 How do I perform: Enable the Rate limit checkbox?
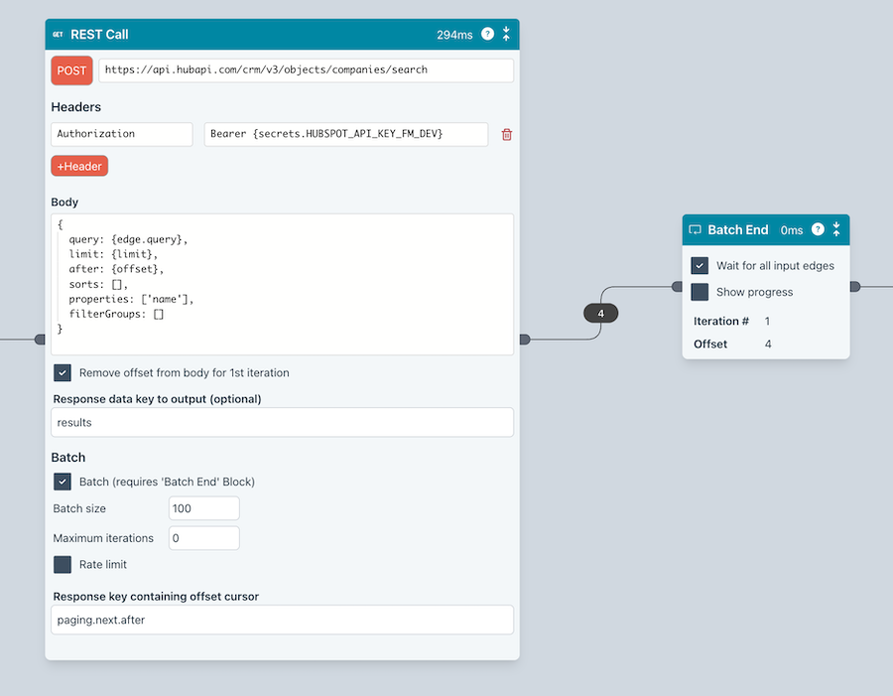coord(63,564)
